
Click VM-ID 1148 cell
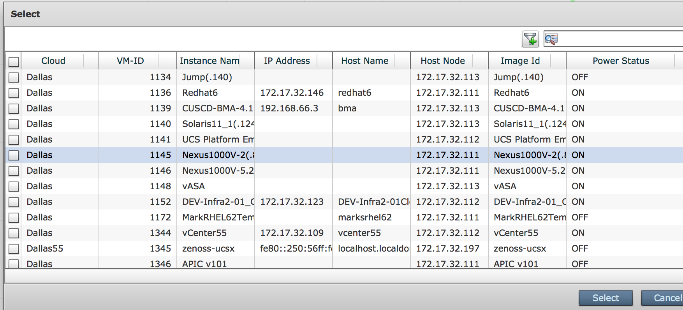click(x=160, y=186)
